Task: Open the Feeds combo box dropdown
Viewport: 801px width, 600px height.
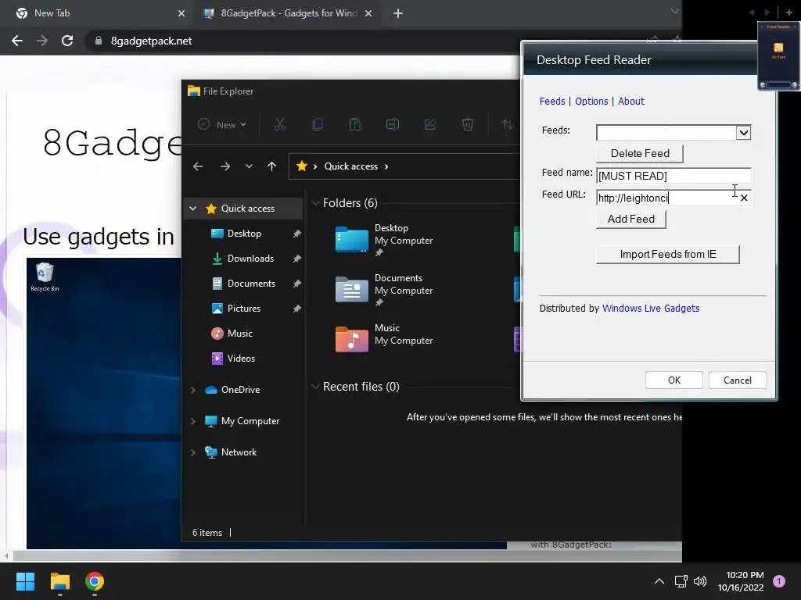Action: 743,133
